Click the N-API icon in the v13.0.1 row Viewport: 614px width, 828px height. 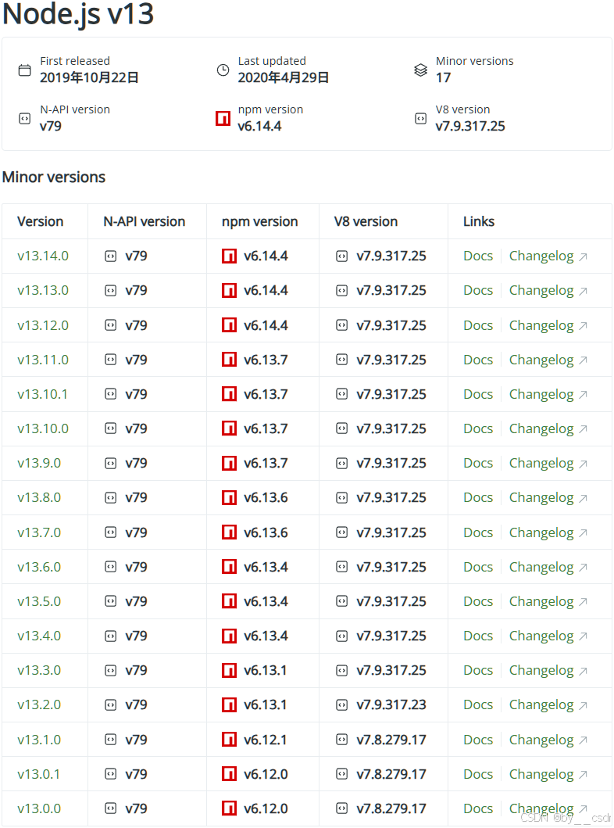point(110,773)
